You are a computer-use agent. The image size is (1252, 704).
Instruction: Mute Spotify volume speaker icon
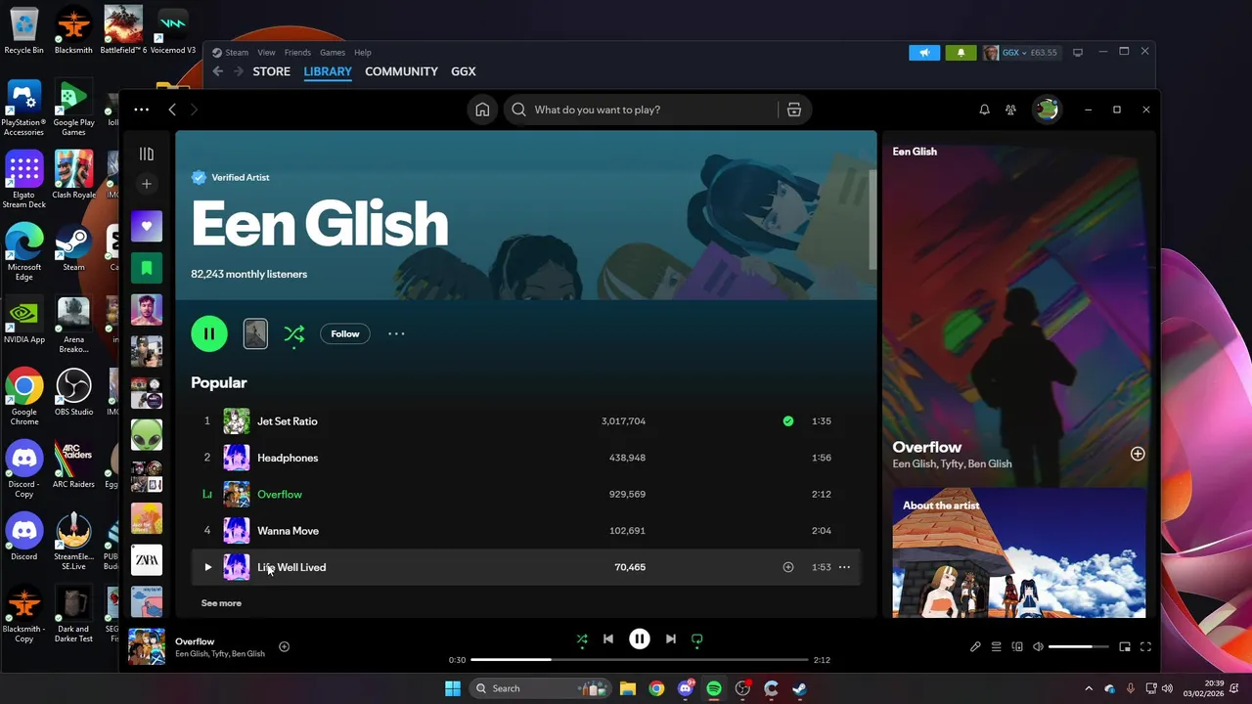(x=1038, y=646)
